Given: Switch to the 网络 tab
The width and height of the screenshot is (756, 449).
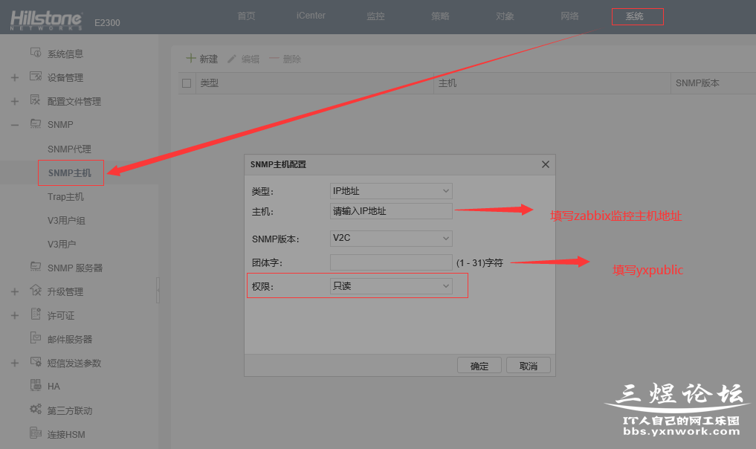Looking at the screenshot, I should [569, 16].
